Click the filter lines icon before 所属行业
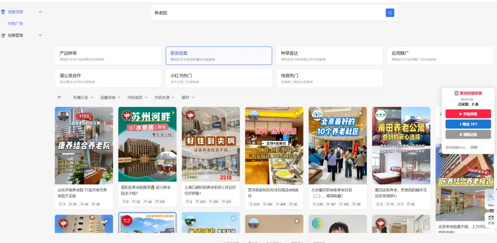This screenshot has width=497, height=243. tap(59, 97)
